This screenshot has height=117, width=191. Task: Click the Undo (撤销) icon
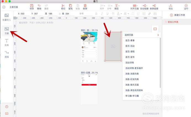tap(39, 7)
